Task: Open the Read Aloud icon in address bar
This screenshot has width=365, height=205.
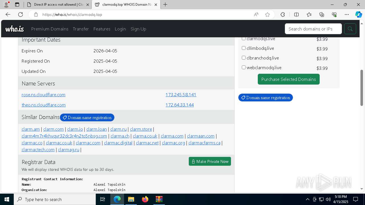Action: pyautogui.click(x=256, y=15)
